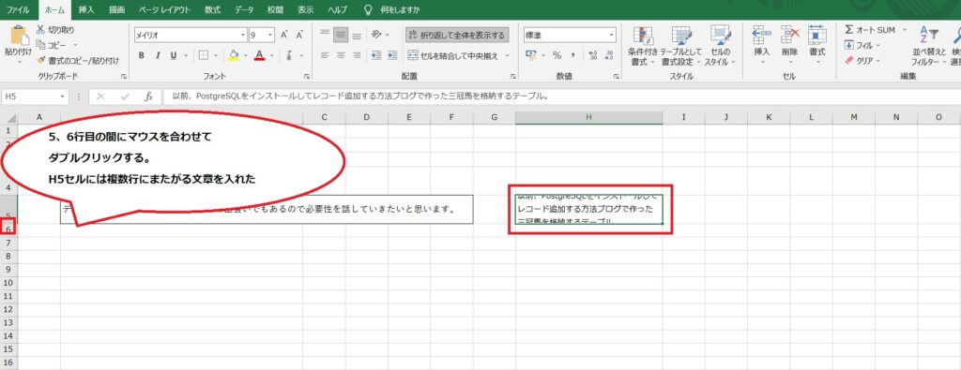Image resolution: width=961 pixels, height=370 pixels.
Task: Toggle Underline formatting
Action: point(174,55)
